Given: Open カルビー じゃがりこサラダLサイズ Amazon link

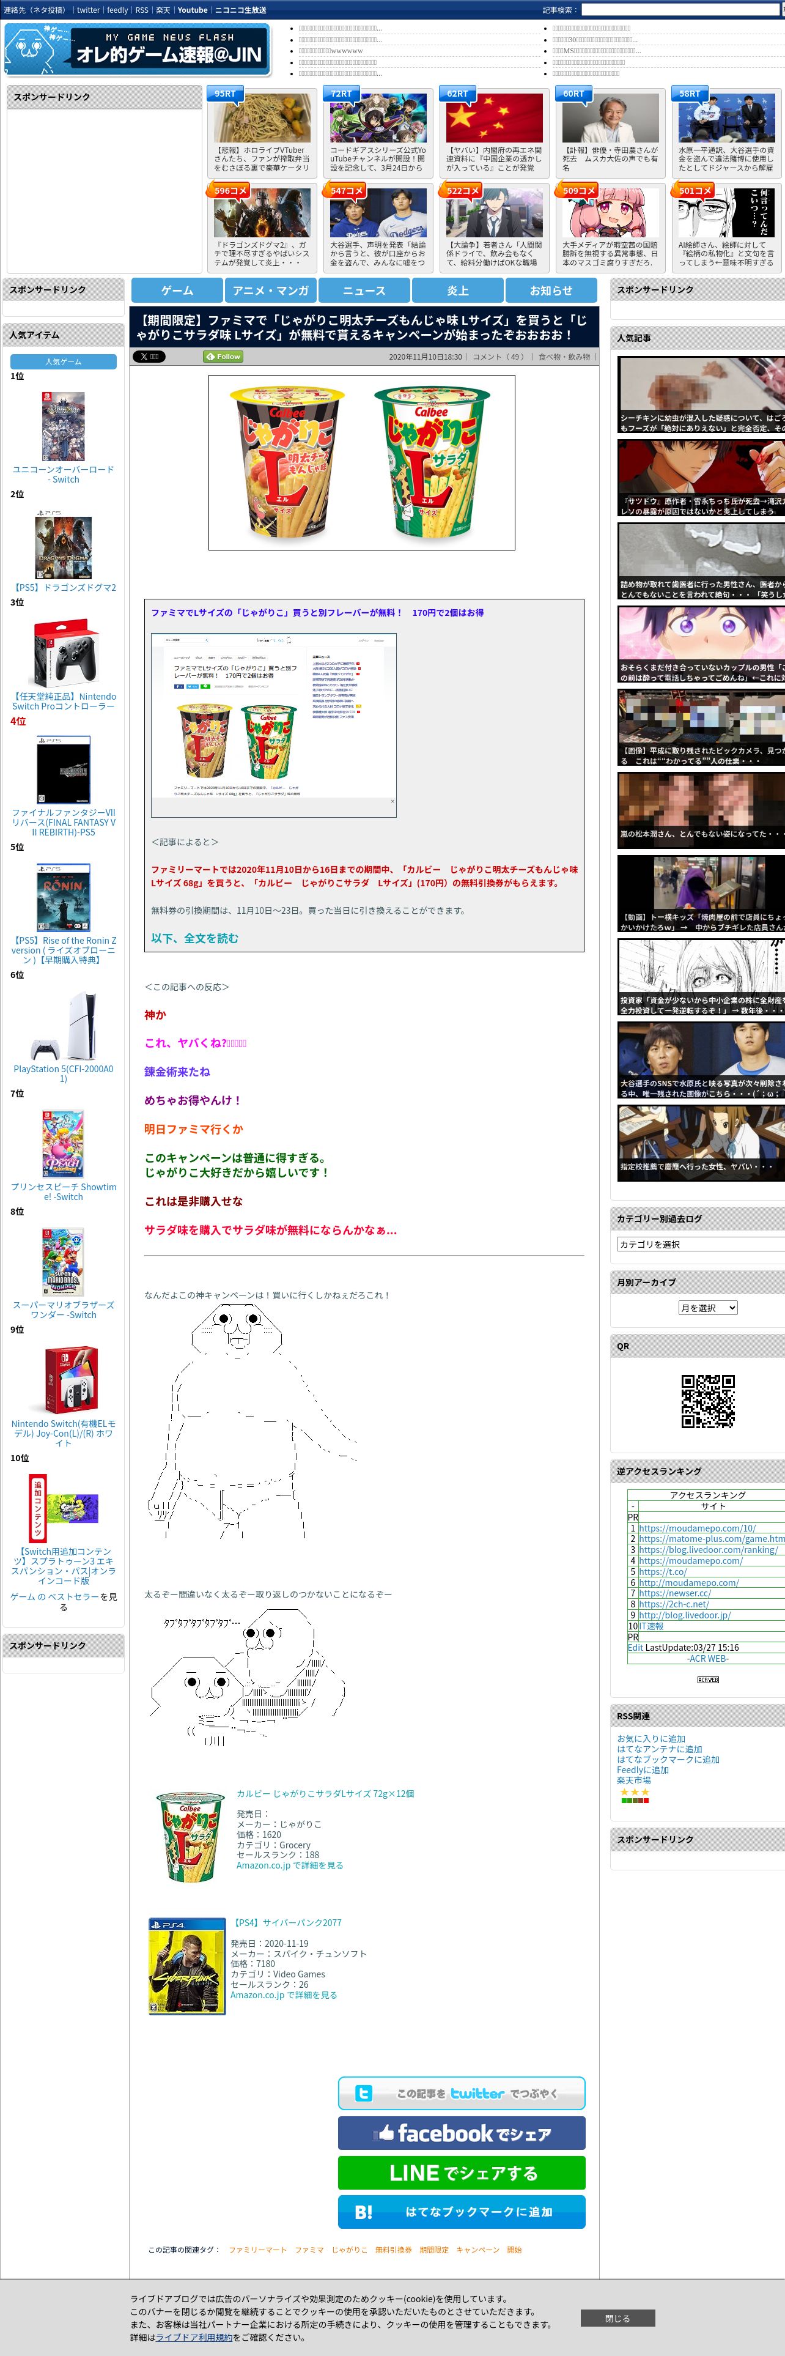Looking at the screenshot, I should (x=325, y=1793).
